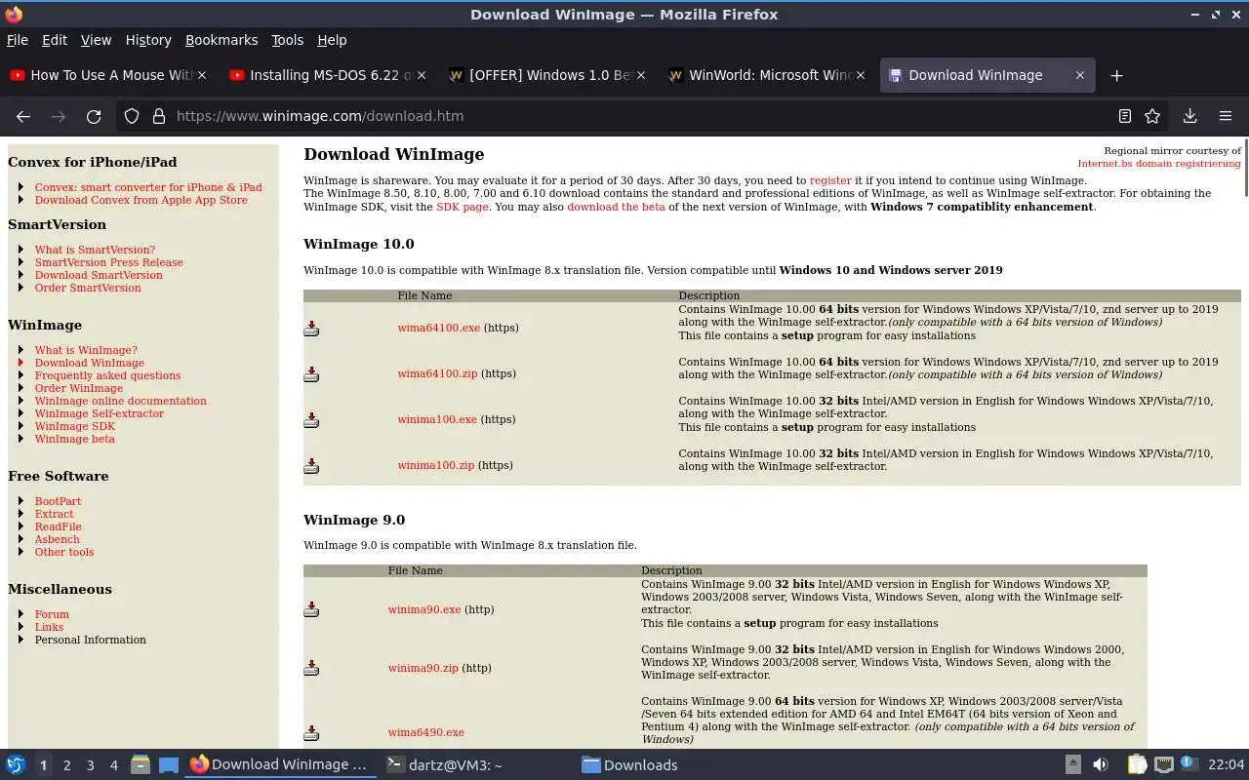Open the Help menu
Image resolution: width=1249 pixels, height=780 pixels.
(332, 40)
